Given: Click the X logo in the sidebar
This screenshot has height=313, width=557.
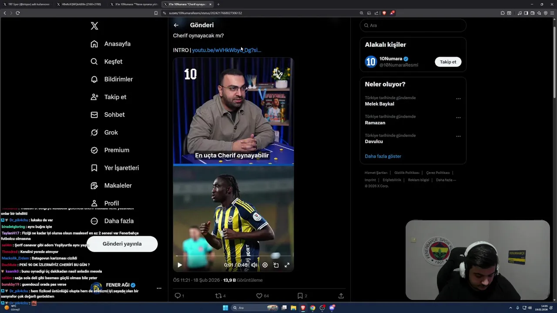Looking at the screenshot, I should (94, 26).
